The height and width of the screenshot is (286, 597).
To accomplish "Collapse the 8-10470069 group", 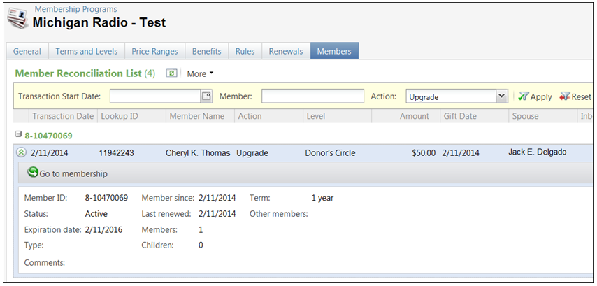I will (18, 134).
